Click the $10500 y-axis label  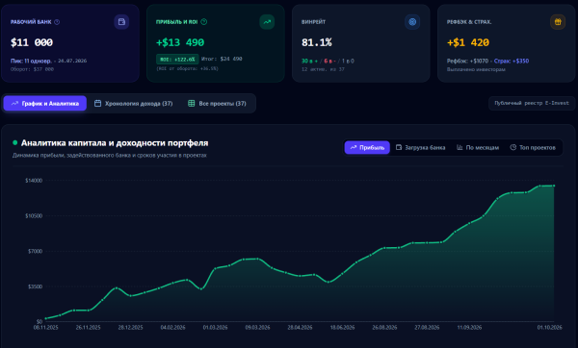click(x=34, y=216)
